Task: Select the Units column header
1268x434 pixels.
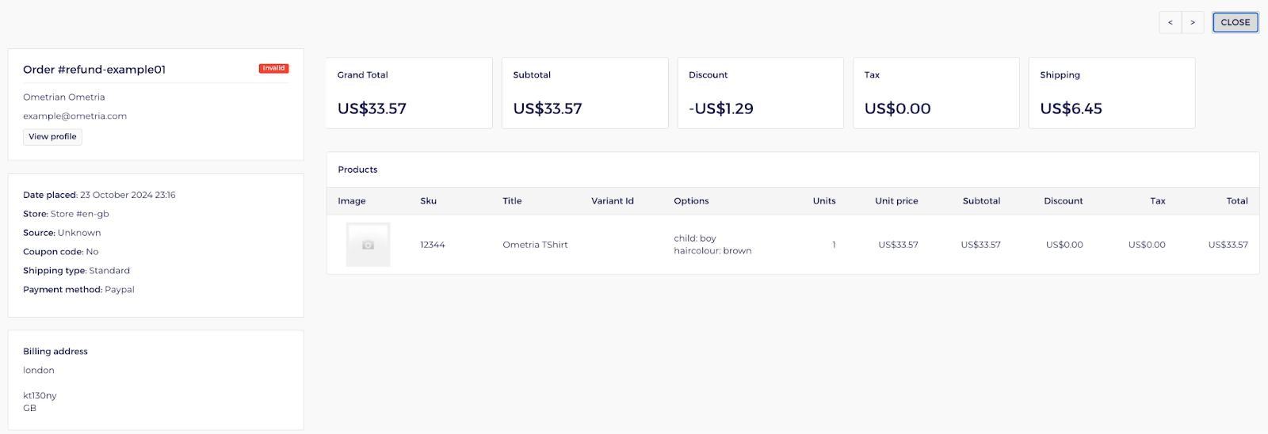Action: (x=823, y=201)
